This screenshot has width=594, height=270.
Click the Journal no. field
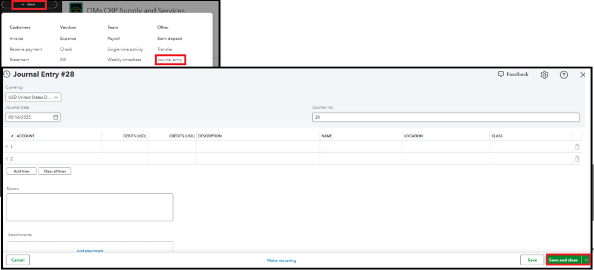point(446,117)
